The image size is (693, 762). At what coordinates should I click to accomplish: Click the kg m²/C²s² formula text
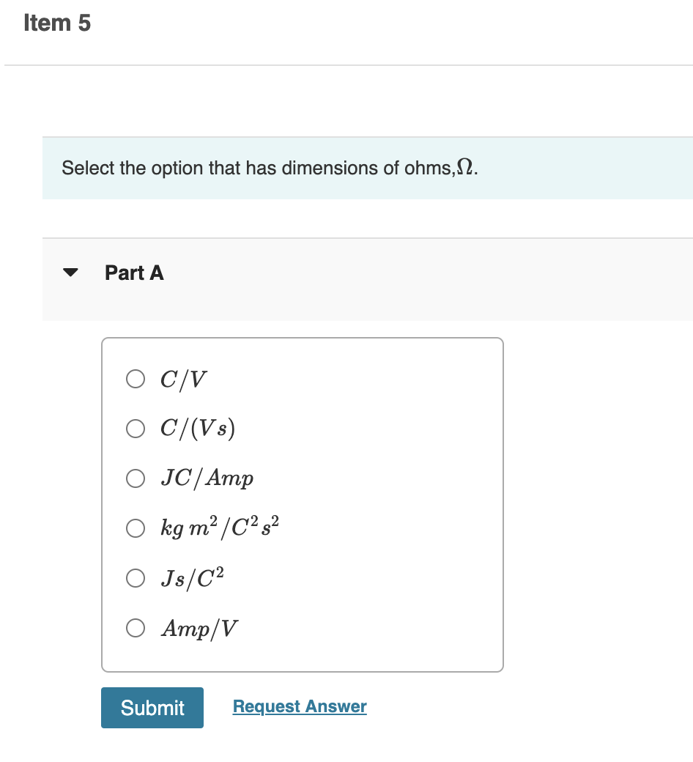[x=220, y=528]
